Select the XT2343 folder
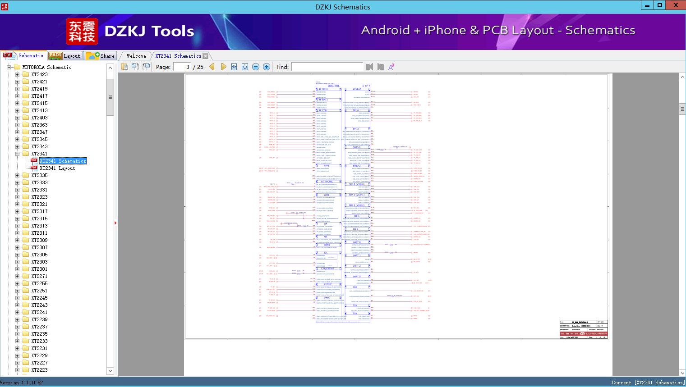The image size is (686, 387). [x=39, y=146]
